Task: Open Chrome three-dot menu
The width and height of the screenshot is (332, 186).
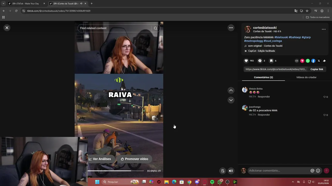Action: click(x=328, y=11)
